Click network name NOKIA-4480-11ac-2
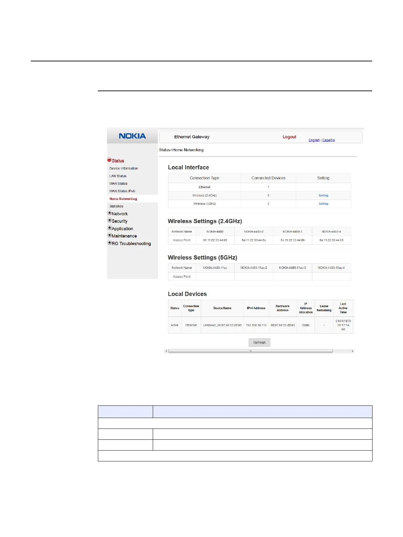This screenshot has height=537, width=403. point(254,268)
